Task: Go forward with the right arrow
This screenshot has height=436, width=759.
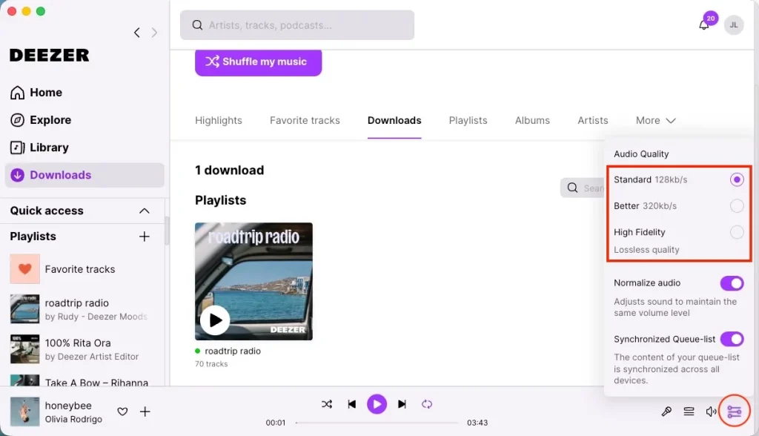Action: click(154, 33)
